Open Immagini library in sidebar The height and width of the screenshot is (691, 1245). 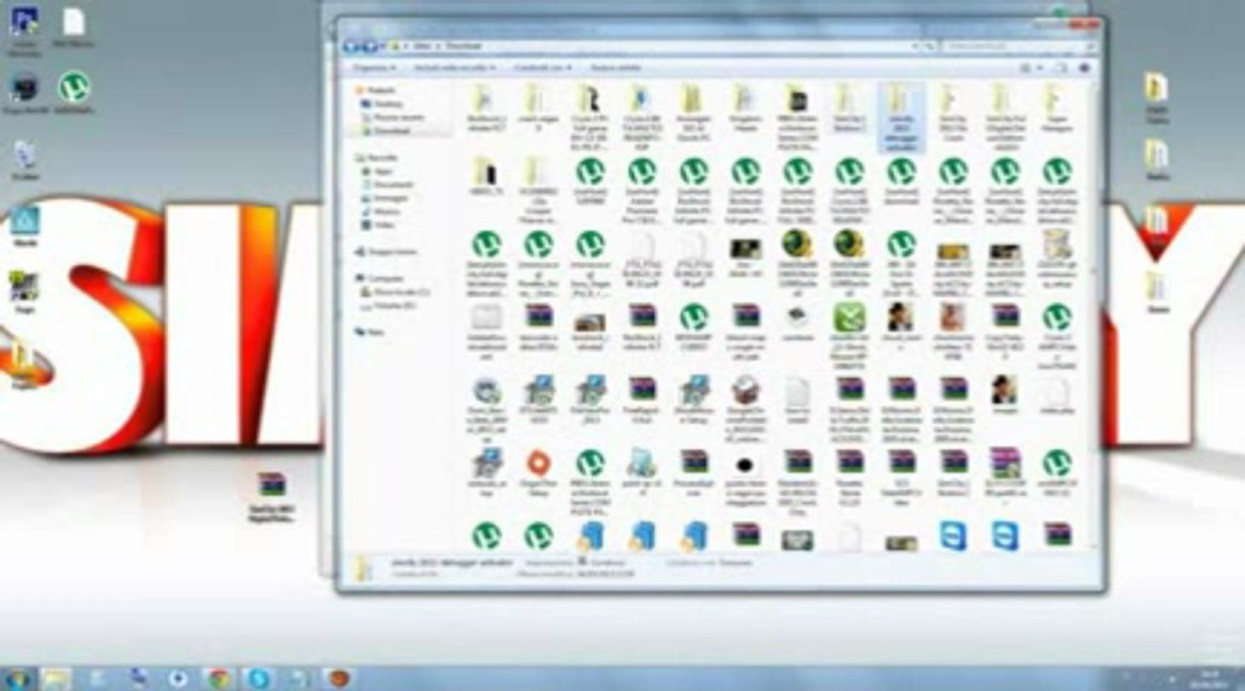pyautogui.click(x=386, y=198)
